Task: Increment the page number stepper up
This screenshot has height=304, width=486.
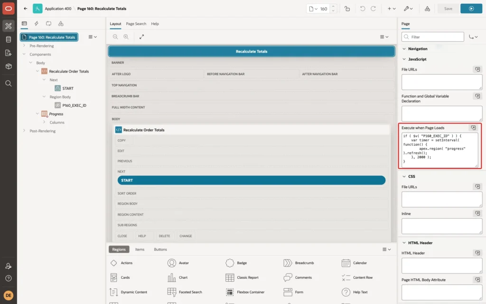Action: (x=333, y=7)
